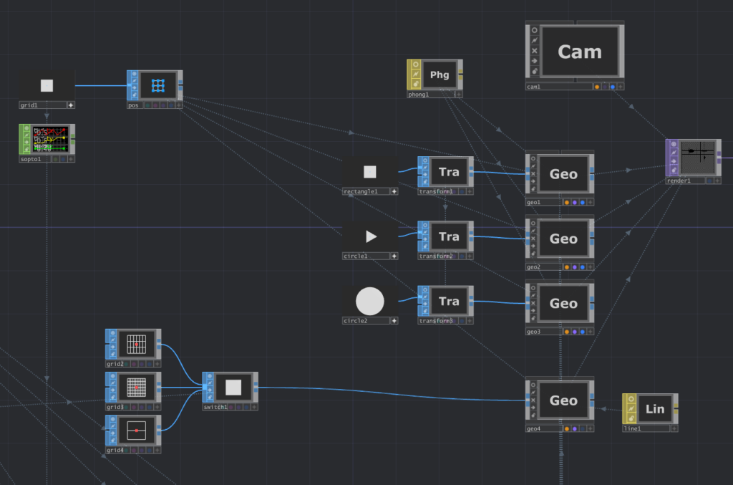
Task: Toggle the orange flag dot on cam1
Action: (597, 87)
